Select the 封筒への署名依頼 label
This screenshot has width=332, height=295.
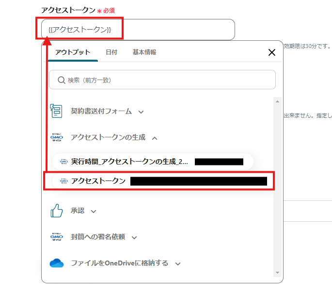click(x=98, y=237)
